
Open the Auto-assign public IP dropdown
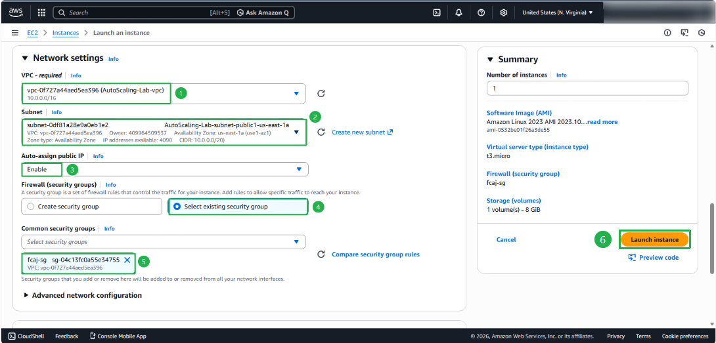pyautogui.click(x=165, y=169)
